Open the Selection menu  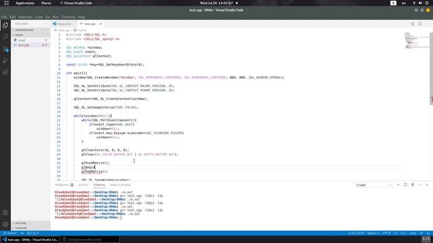[26, 17]
